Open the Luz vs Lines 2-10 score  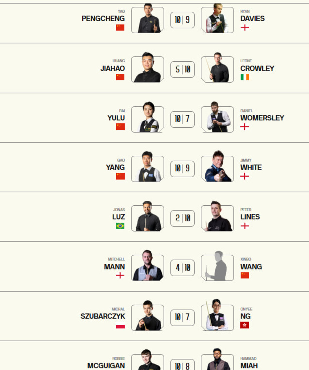[182, 218]
